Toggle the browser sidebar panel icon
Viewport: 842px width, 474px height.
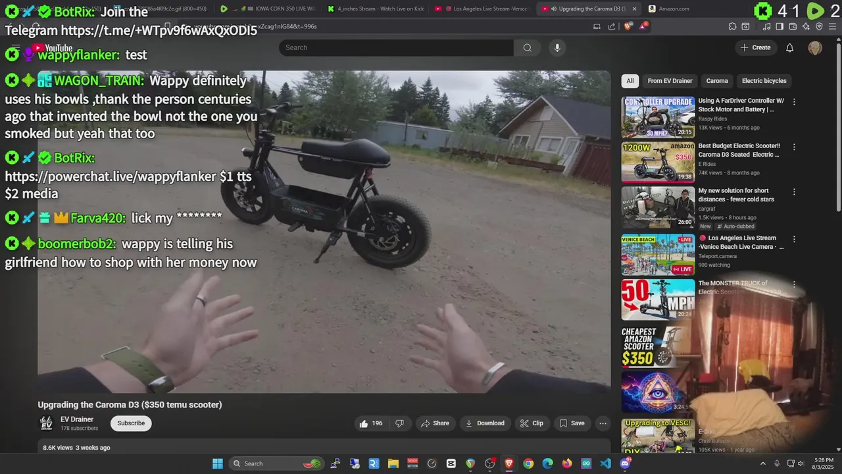(780, 26)
